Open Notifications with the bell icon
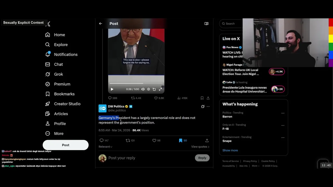This screenshot has height=187, width=333. pyautogui.click(x=61, y=55)
